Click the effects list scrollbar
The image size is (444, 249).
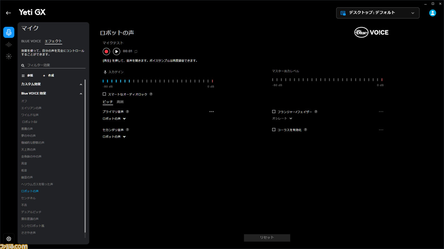85,156
